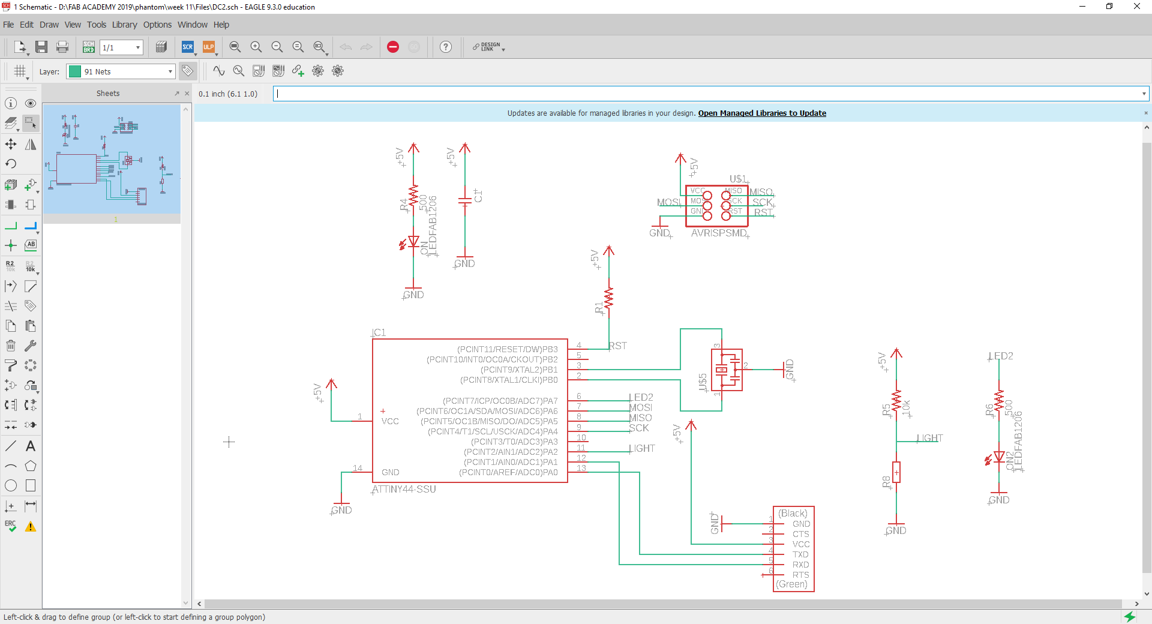Select the Paint roller tool
Image resolution: width=1152 pixels, height=624 pixels.
pos(11,365)
